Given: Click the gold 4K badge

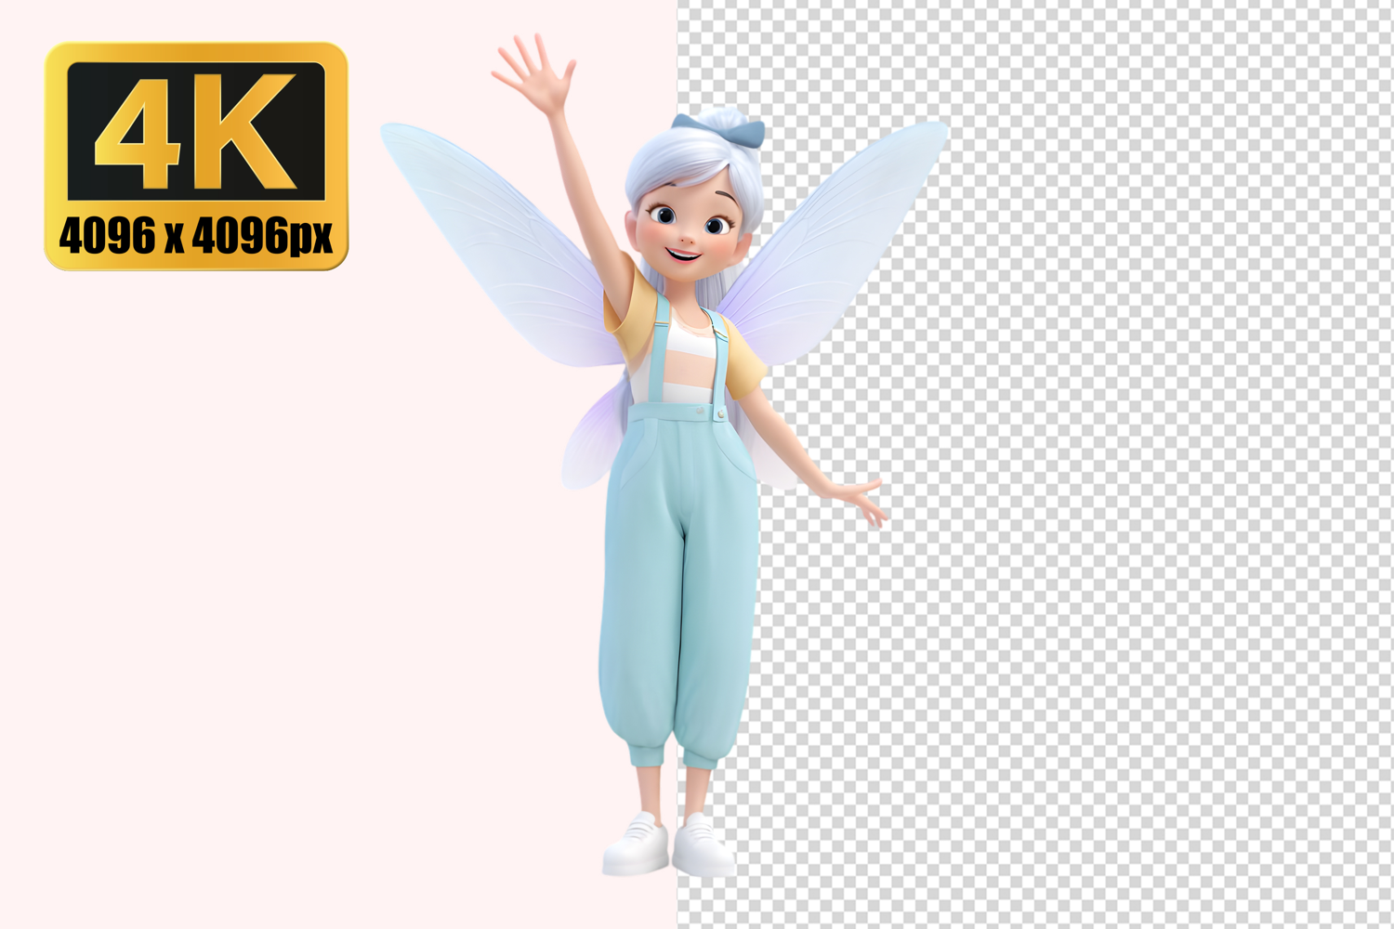Looking at the screenshot, I should [x=196, y=156].
